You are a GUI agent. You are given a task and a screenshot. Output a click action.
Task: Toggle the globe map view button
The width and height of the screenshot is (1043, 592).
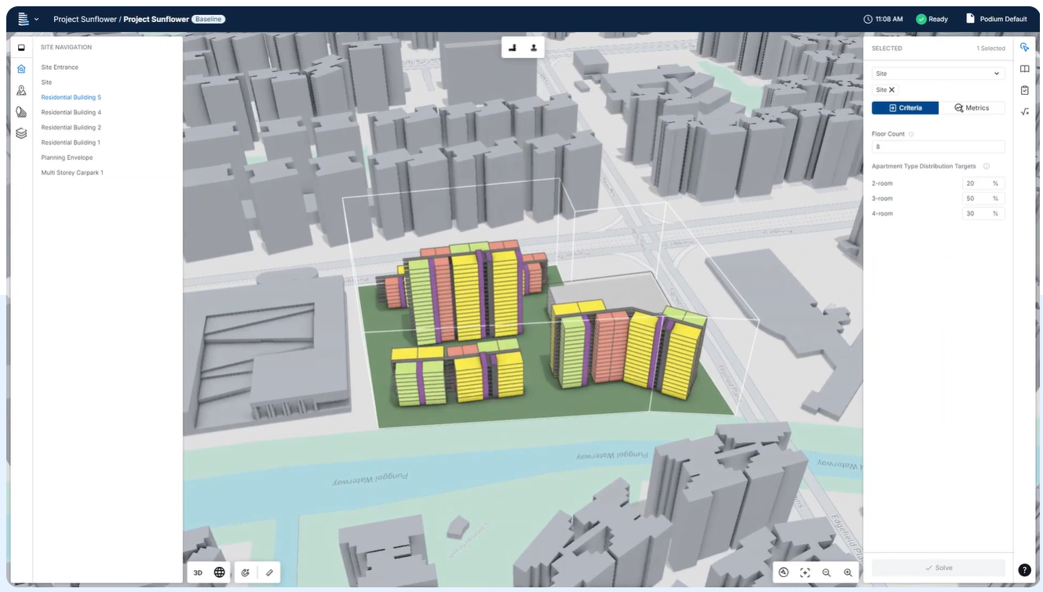[220, 572]
